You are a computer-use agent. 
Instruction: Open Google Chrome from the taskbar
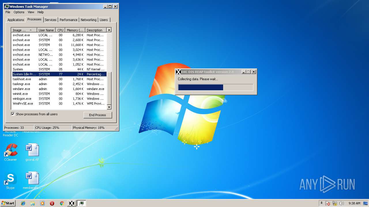[x=62, y=203]
